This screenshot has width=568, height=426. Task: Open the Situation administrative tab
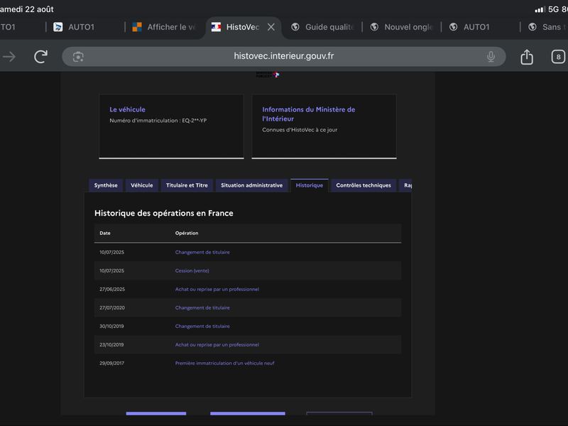(252, 185)
